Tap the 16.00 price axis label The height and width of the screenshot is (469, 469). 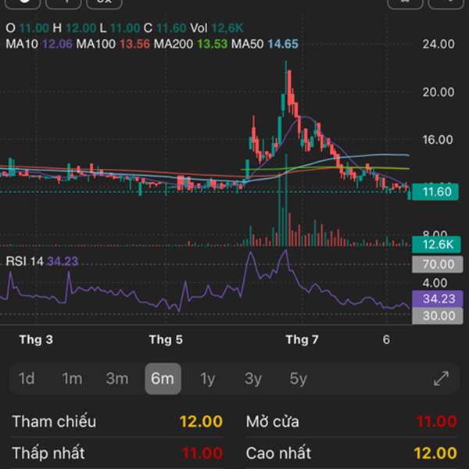(x=438, y=140)
